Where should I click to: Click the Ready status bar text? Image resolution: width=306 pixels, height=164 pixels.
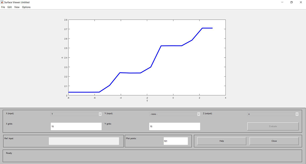pos(9,153)
